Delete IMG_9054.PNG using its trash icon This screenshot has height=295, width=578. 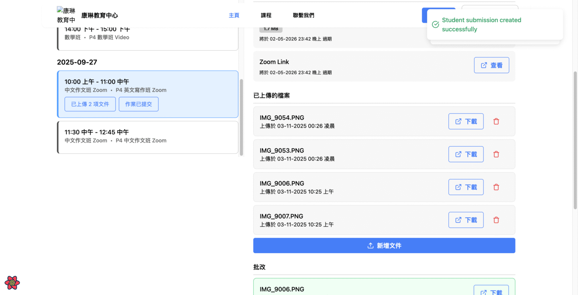point(496,121)
